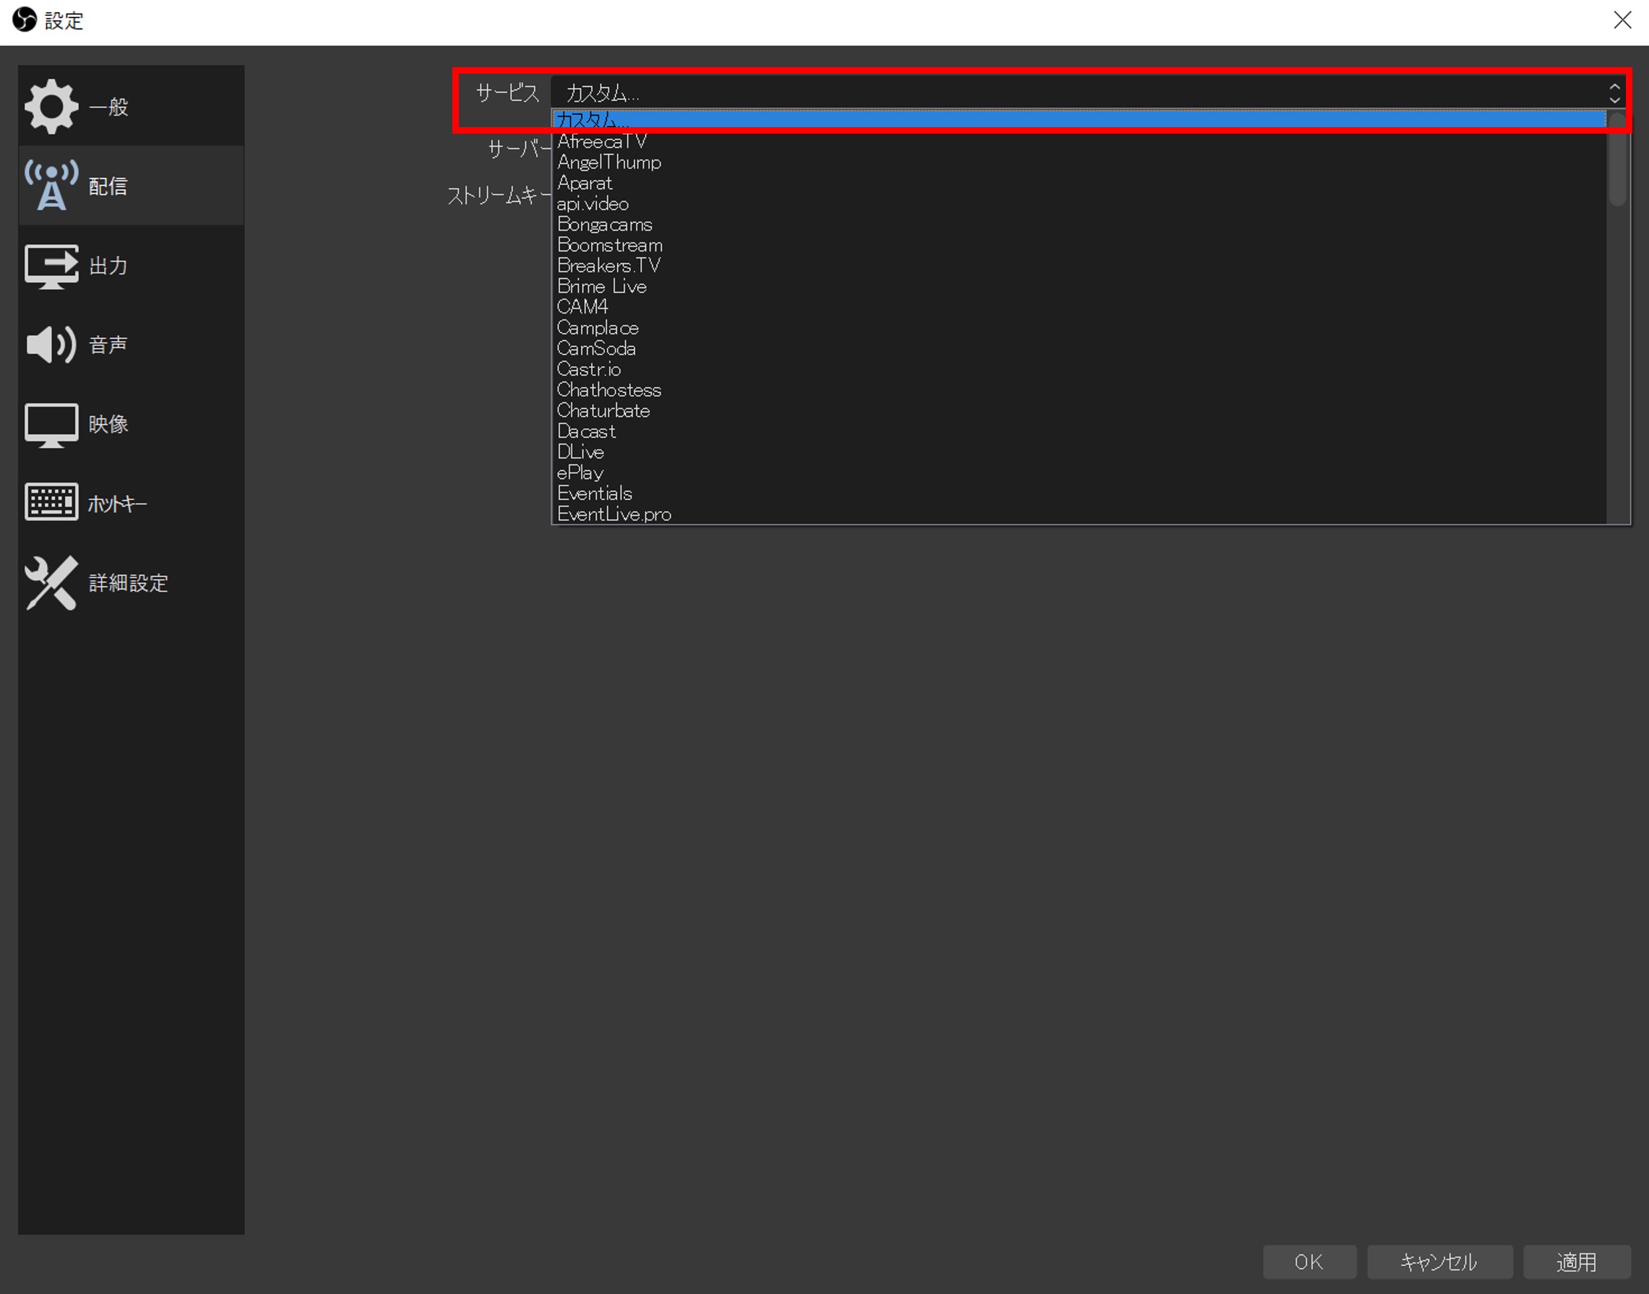Screen dimensions: 1649x1294
Task: Select the highlighted カスタム... list entry
Action: [1079, 120]
